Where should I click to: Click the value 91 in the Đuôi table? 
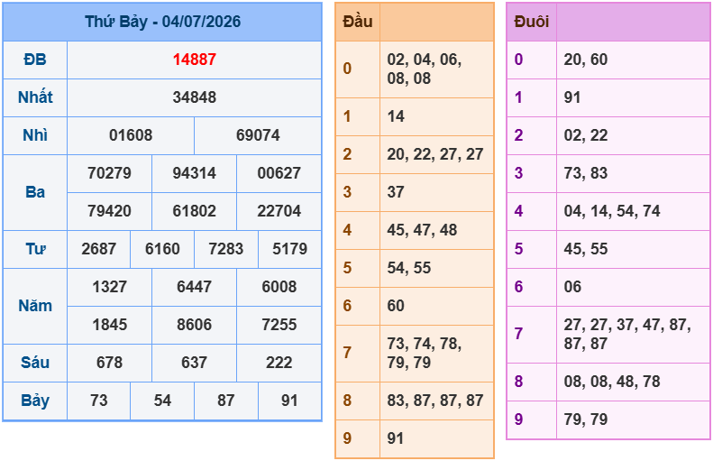coord(572,97)
